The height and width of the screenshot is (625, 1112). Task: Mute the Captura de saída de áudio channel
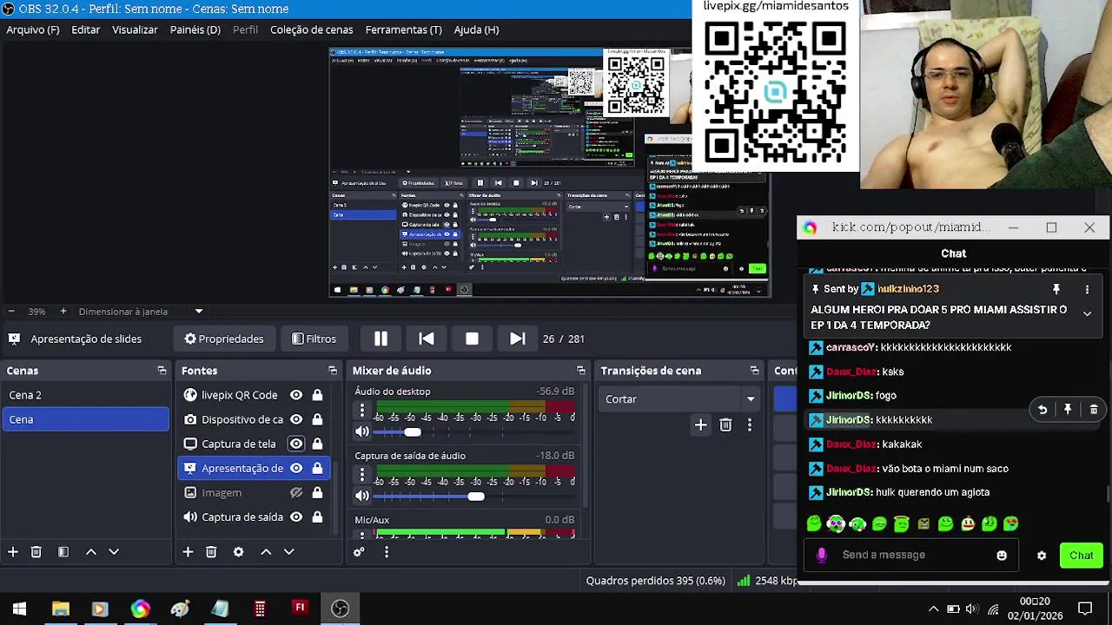pyautogui.click(x=362, y=496)
